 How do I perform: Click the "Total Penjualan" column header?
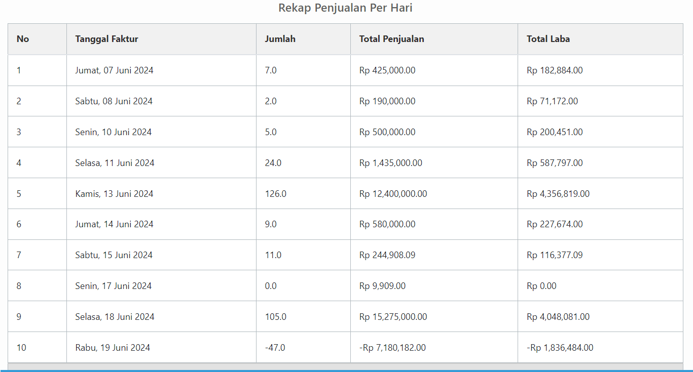pyautogui.click(x=391, y=39)
